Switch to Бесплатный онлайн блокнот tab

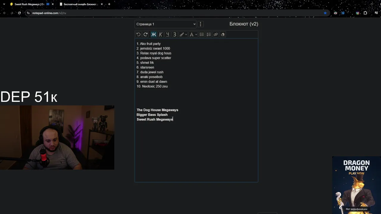click(x=80, y=4)
